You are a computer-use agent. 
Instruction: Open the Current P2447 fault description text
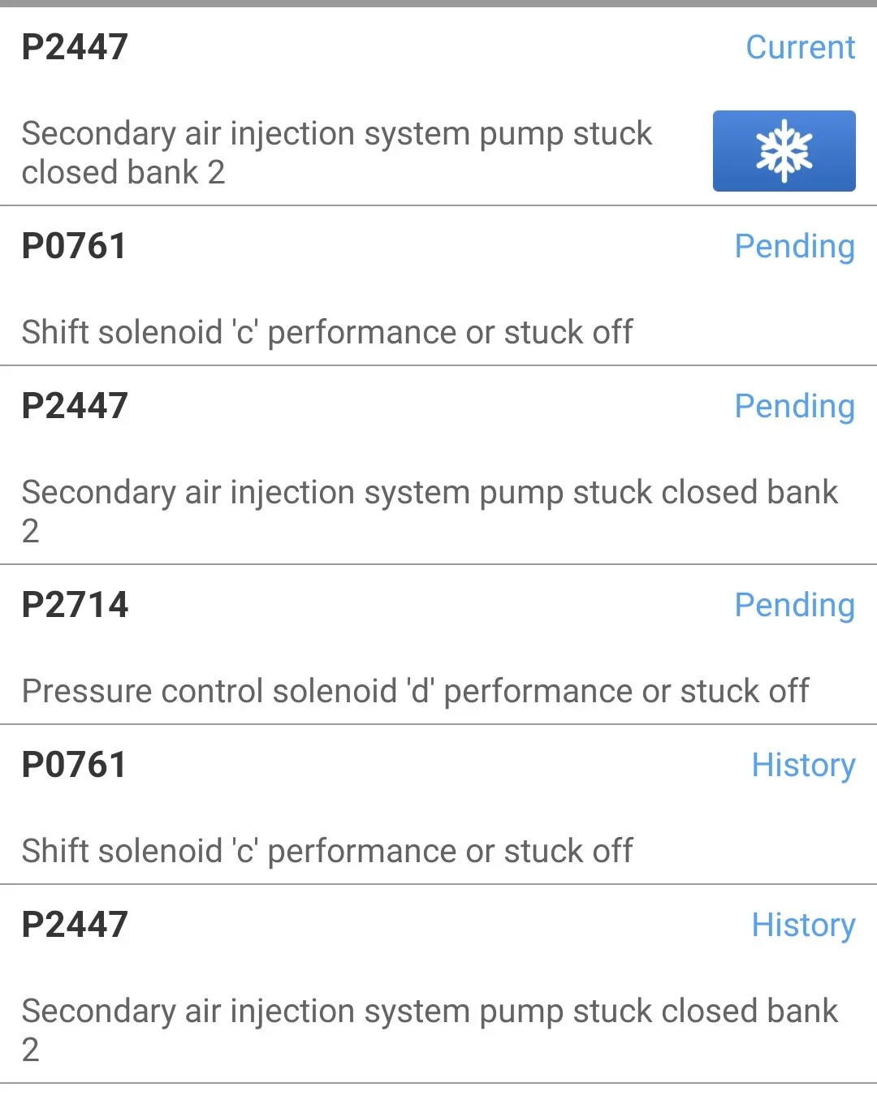click(336, 153)
